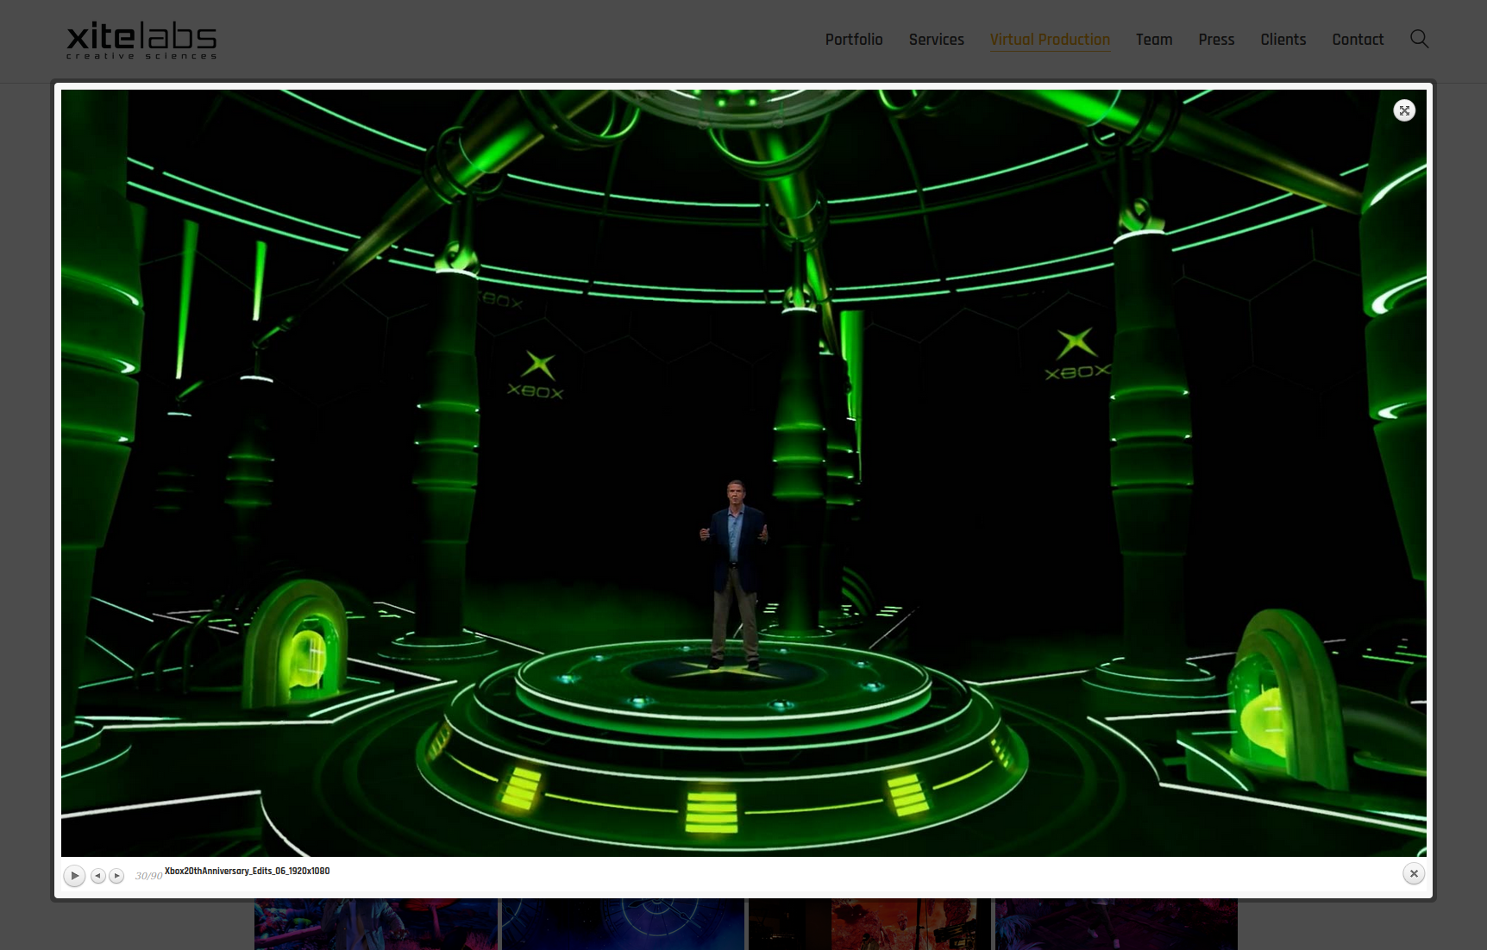Select the second blue gallery thumbnail behind lightbox
Viewport: 1487px width, 950px height.
click(x=623, y=924)
